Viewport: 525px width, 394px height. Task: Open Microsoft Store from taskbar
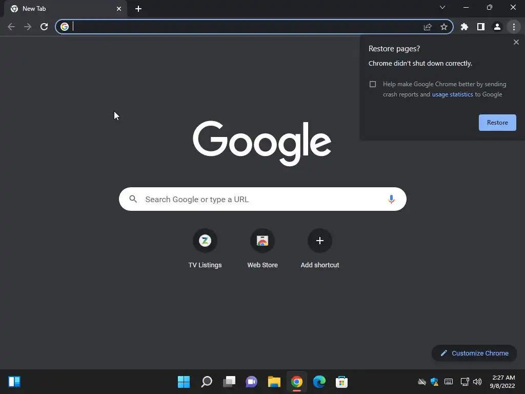[341, 382]
